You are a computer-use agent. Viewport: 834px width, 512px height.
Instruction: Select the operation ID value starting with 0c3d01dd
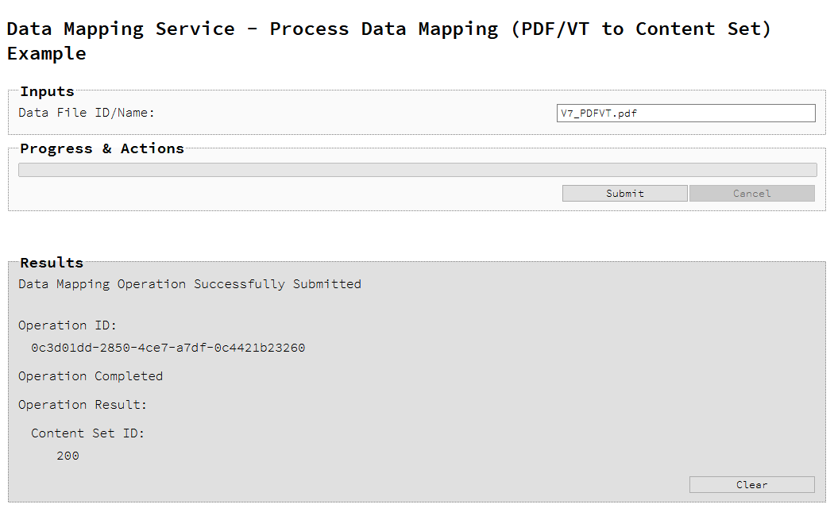[168, 348]
